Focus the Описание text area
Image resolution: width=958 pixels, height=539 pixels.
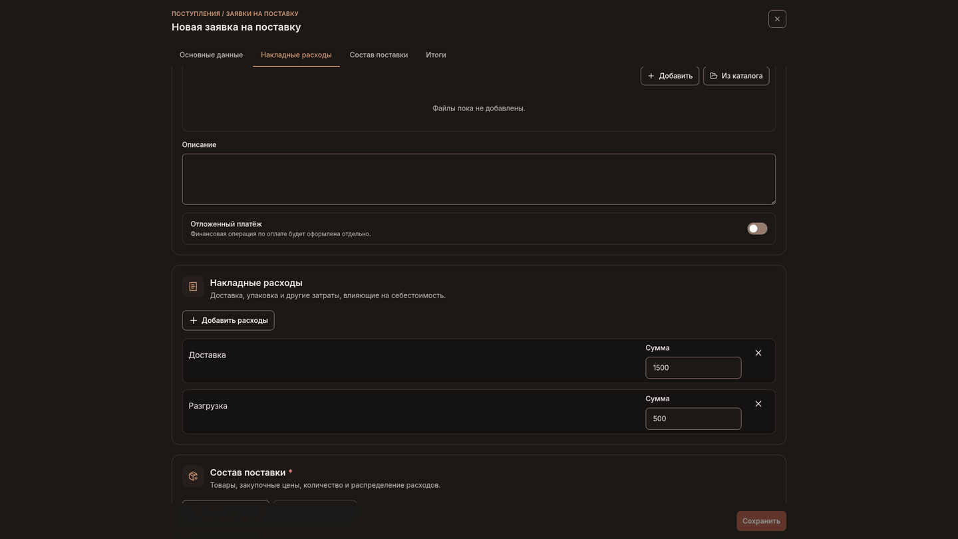[479, 179]
